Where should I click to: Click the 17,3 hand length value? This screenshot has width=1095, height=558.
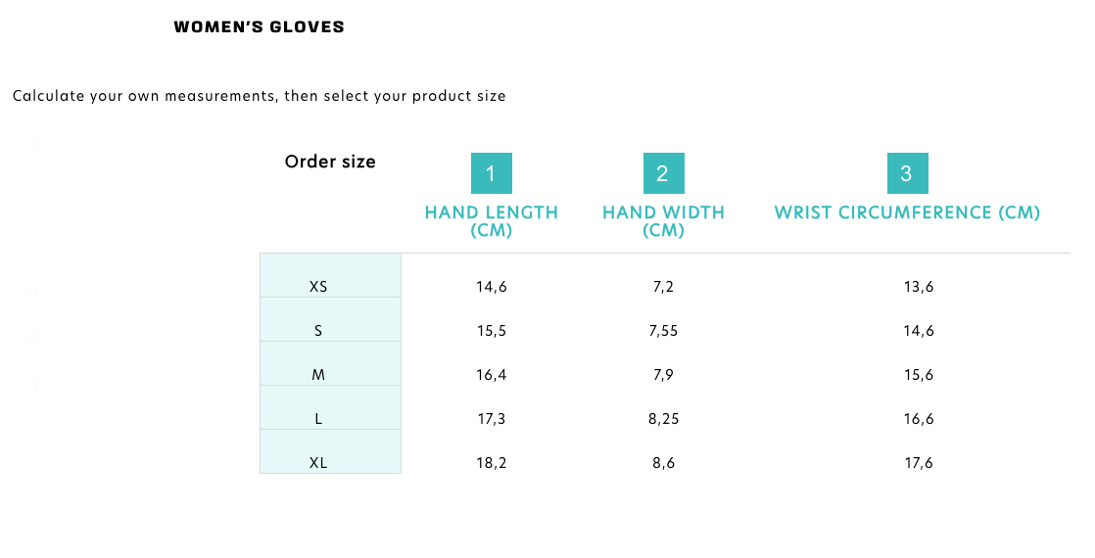coord(492,419)
